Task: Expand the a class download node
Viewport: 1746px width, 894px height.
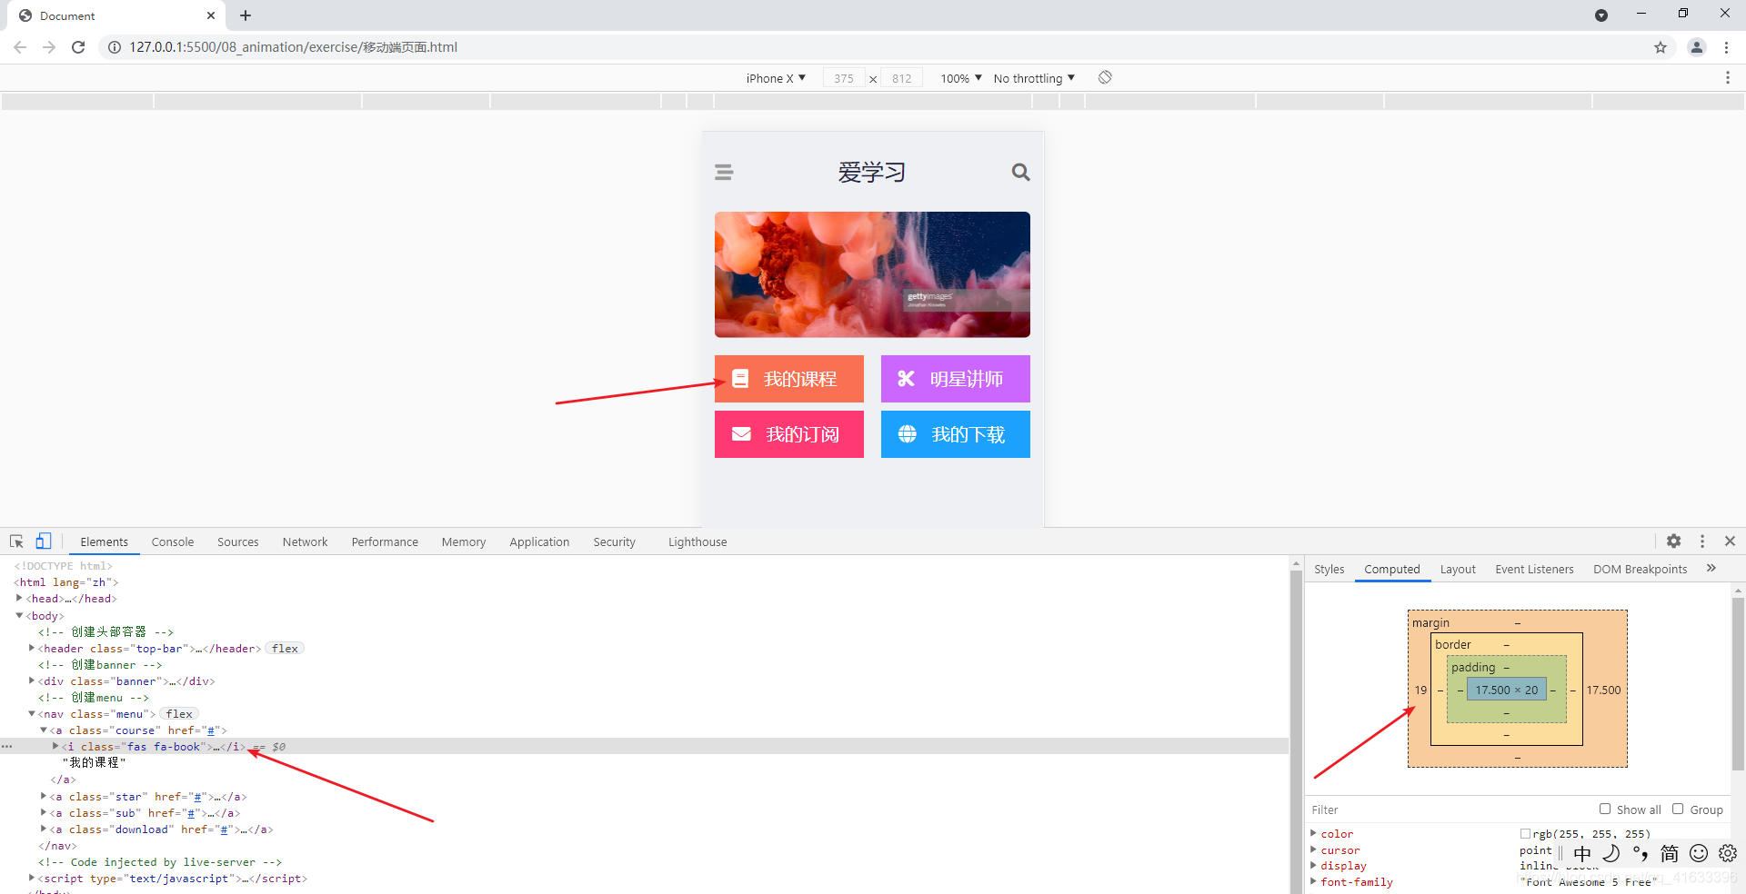Action: click(x=44, y=829)
